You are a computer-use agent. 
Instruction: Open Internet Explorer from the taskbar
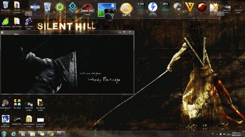[x=14, y=134]
